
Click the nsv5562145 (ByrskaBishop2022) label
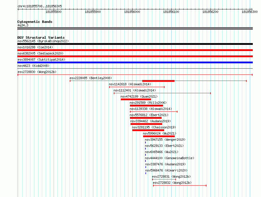point(43,41)
